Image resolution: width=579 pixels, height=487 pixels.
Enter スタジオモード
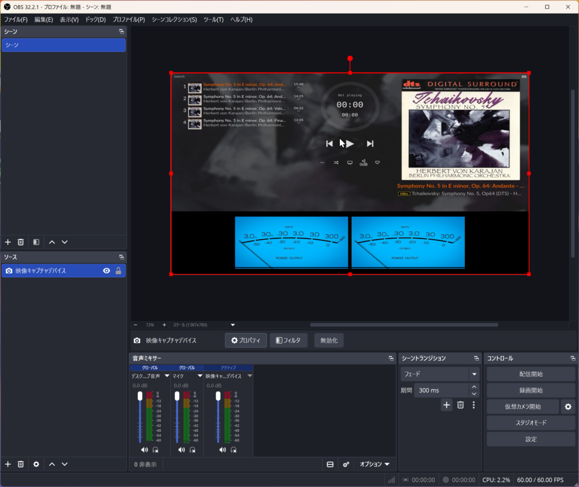(530, 423)
